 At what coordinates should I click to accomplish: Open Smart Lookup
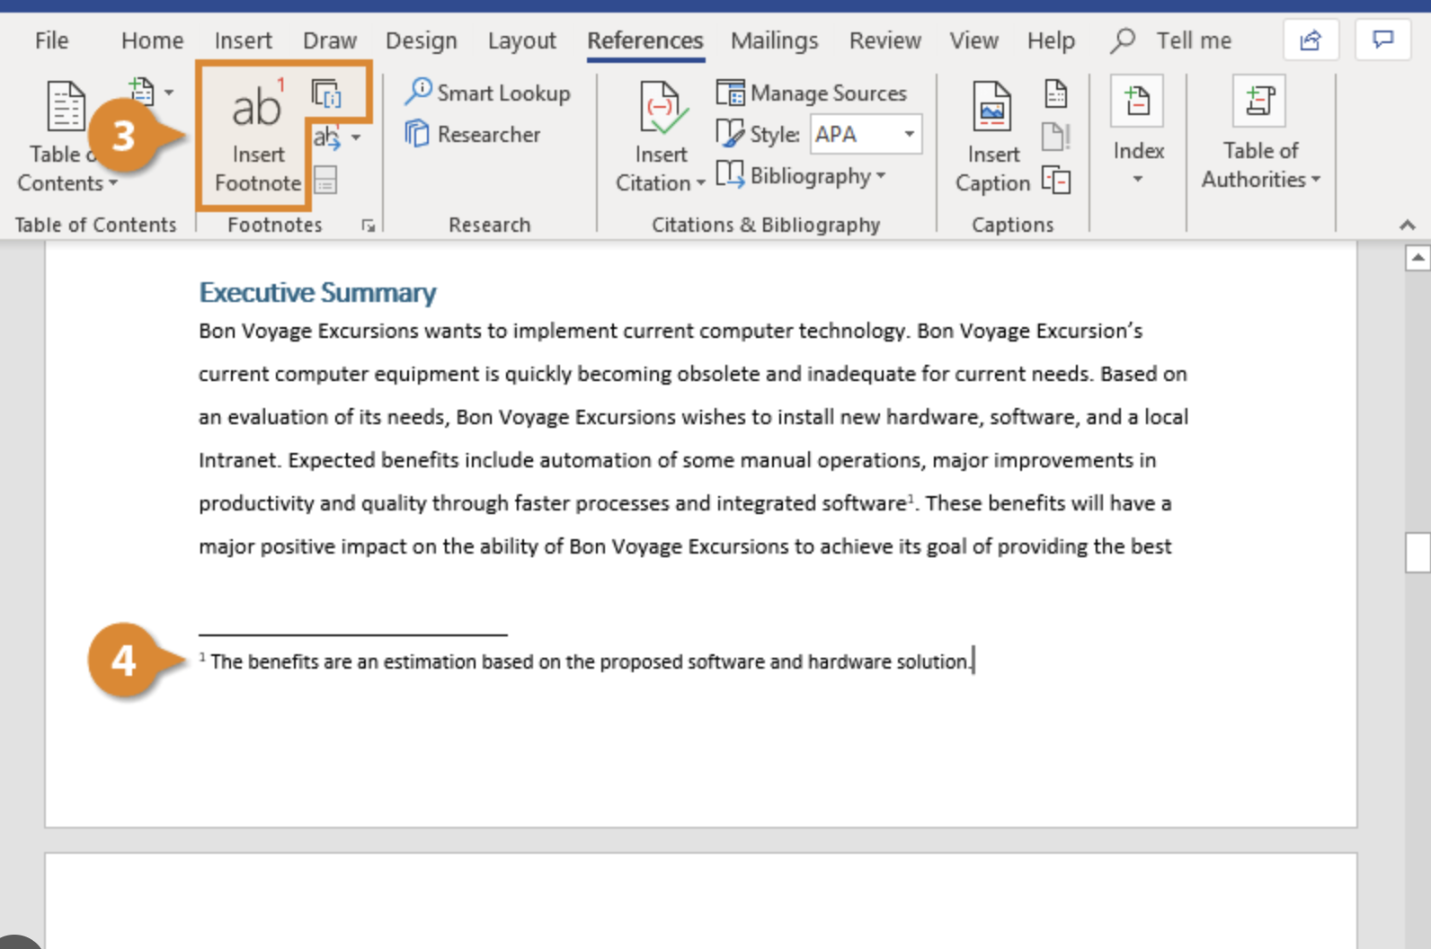[x=488, y=93]
